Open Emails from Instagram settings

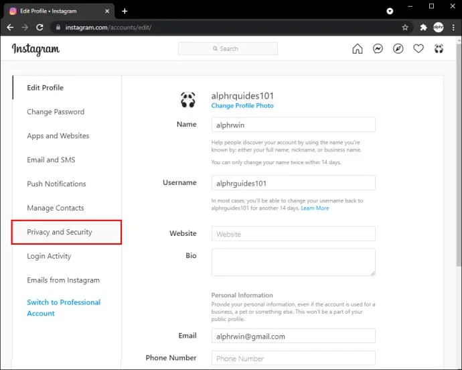(64, 280)
